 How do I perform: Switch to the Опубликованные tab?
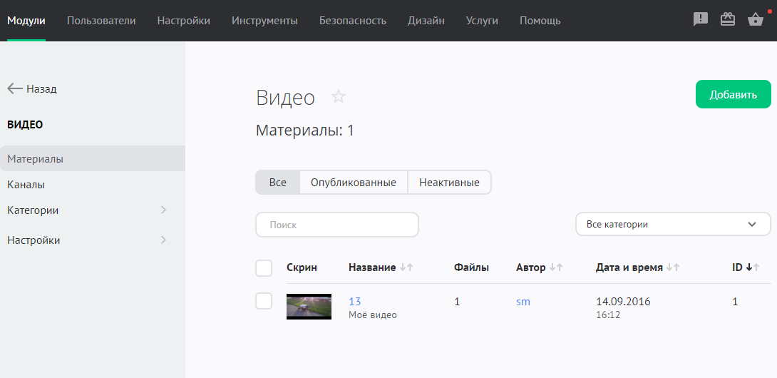tap(353, 183)
